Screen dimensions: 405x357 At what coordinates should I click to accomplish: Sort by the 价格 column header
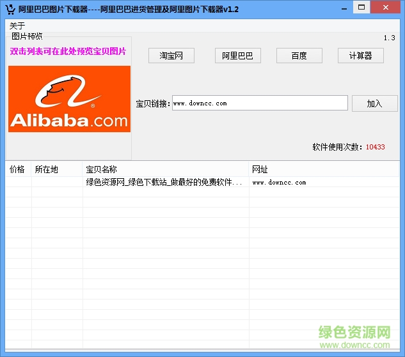click(17, 169)
